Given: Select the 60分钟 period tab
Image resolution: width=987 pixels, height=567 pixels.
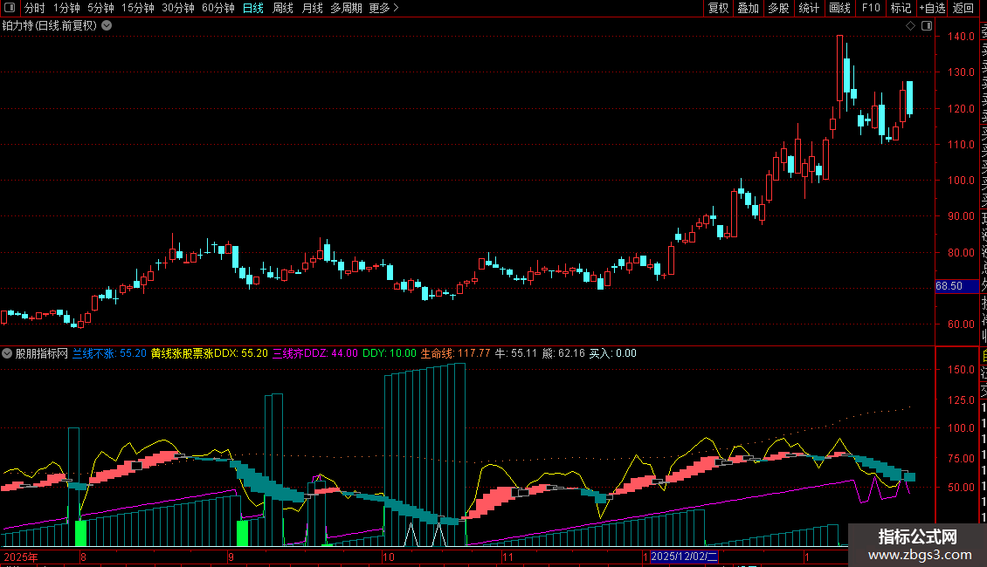Looking at the screenshot, I should [x=218, y=8].
